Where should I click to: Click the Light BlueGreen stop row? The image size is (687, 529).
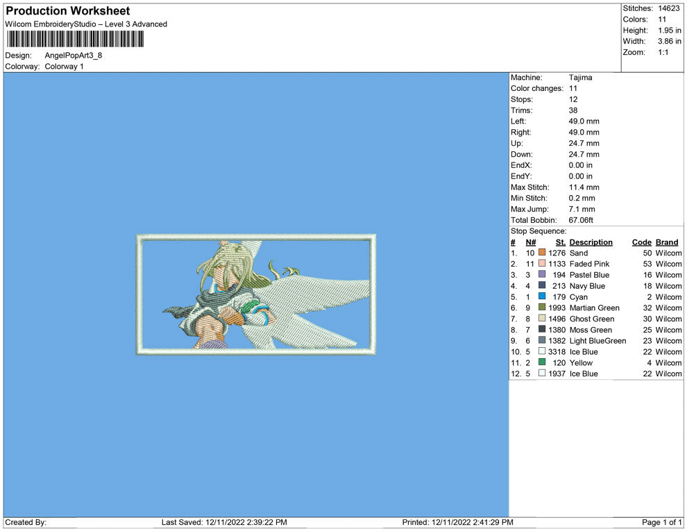coord(597,341)
